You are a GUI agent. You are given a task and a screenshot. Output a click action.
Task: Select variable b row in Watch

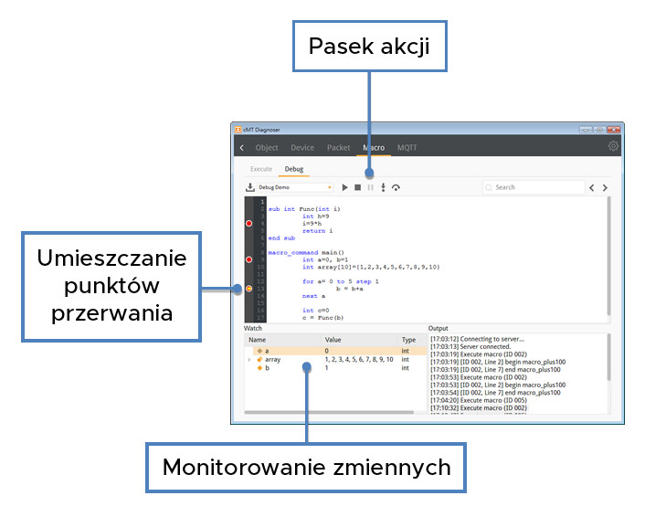pyautogui.click(x=335, y=368)
